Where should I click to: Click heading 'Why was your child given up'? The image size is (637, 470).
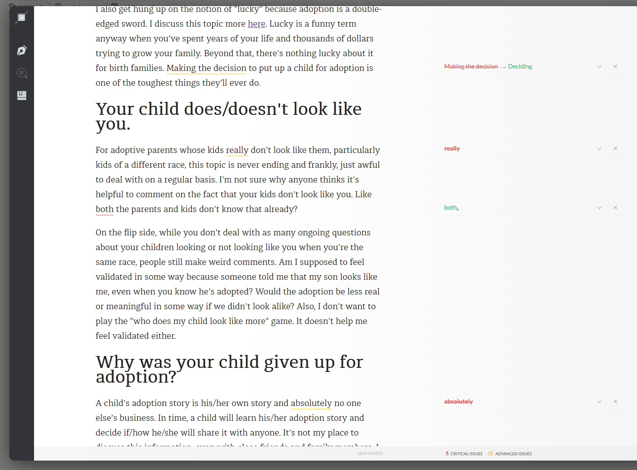point(229,369)
